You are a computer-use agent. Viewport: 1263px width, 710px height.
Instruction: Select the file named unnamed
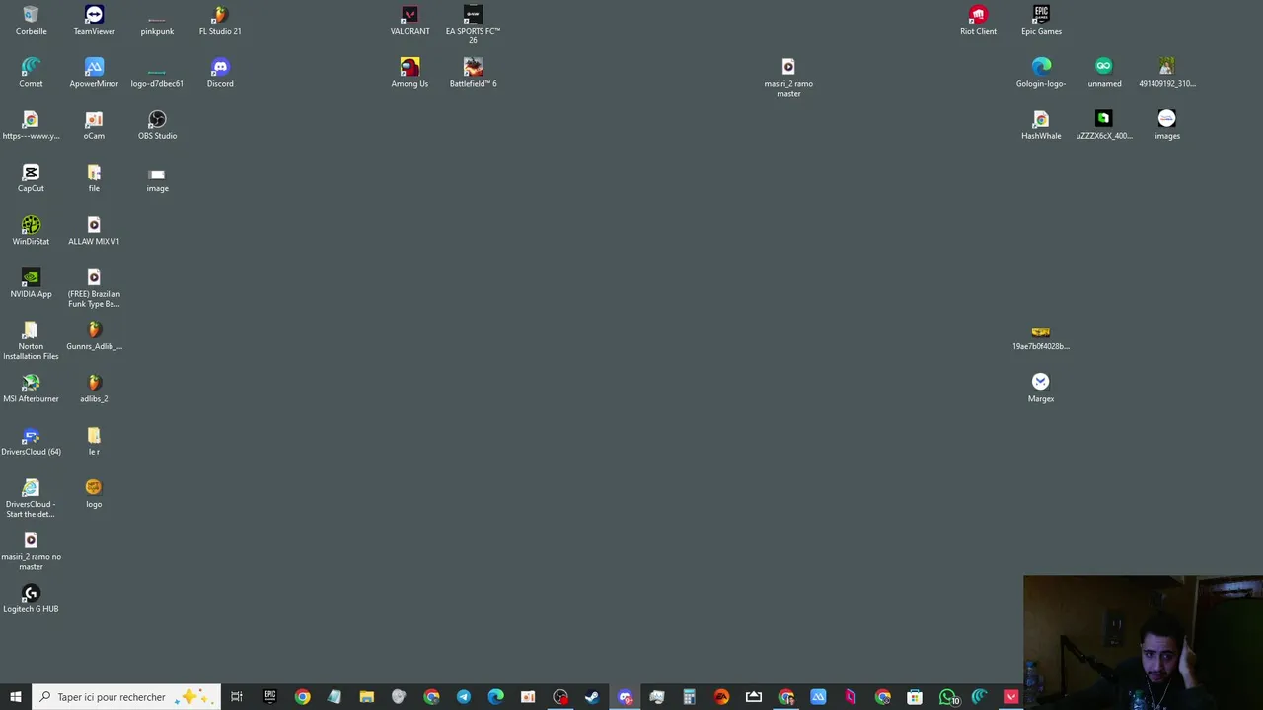coord(1104,72)
